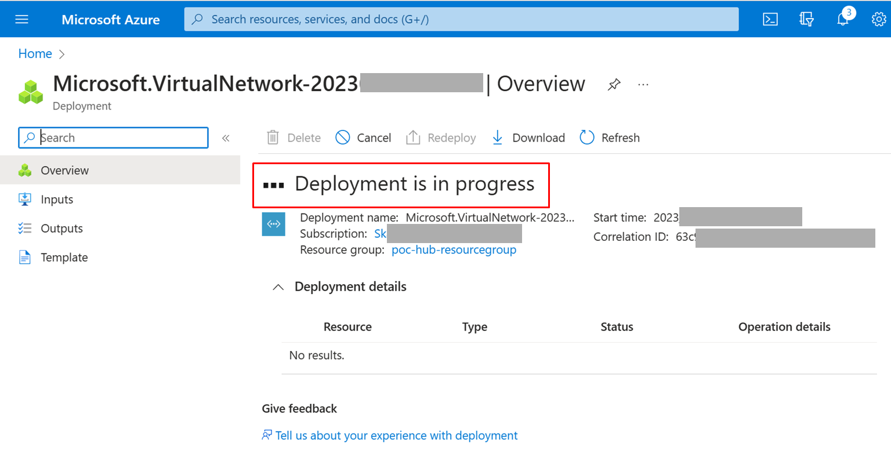Open the Directories and subscriptions filter icon

pos(806,19)
